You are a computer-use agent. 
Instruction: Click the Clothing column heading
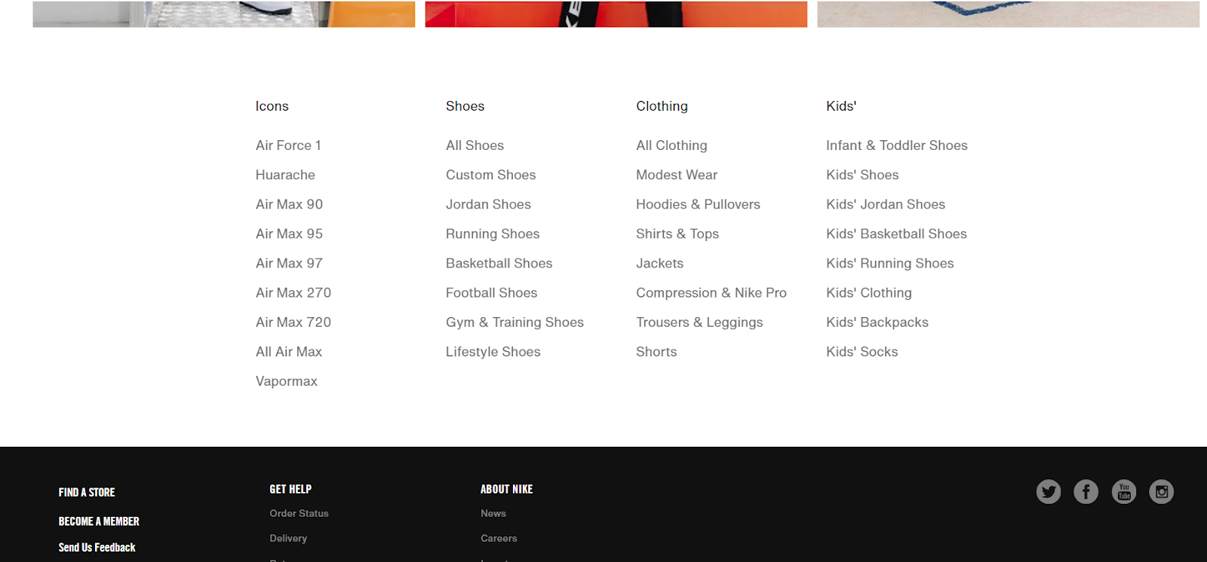click(x=662, y=106)
